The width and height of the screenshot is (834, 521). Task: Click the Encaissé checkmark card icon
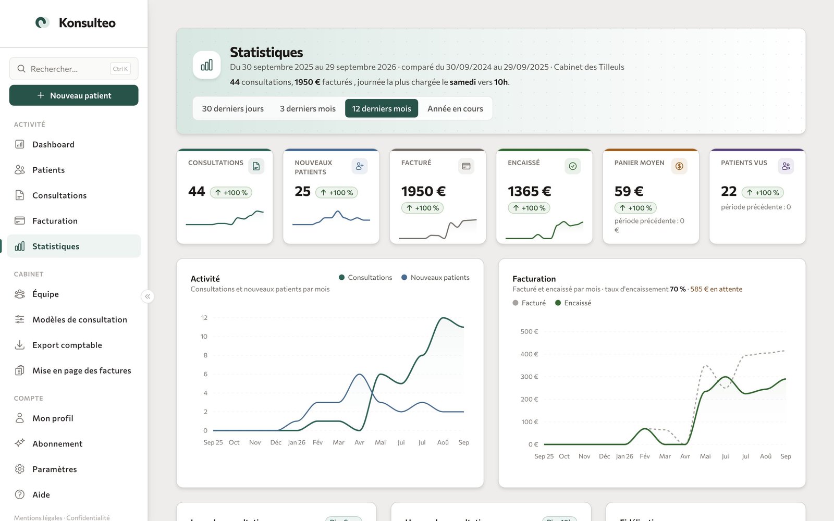573,166
